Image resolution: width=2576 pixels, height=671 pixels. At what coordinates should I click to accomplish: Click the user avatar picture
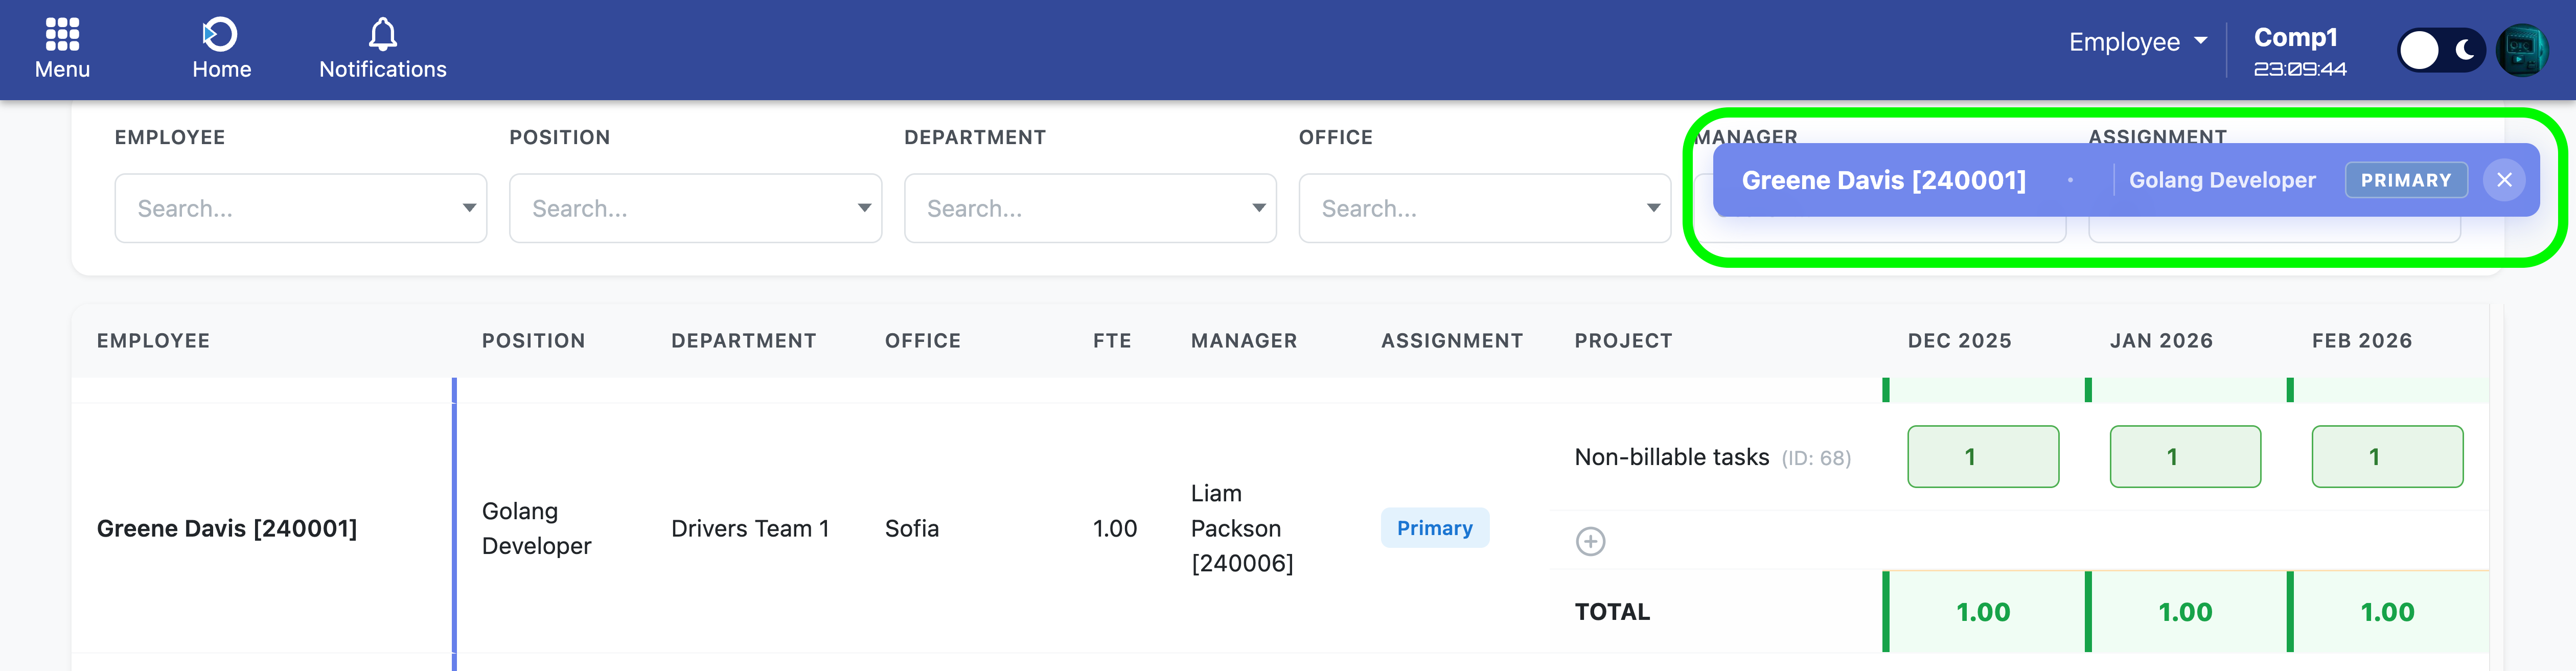tap(2521, 50)
